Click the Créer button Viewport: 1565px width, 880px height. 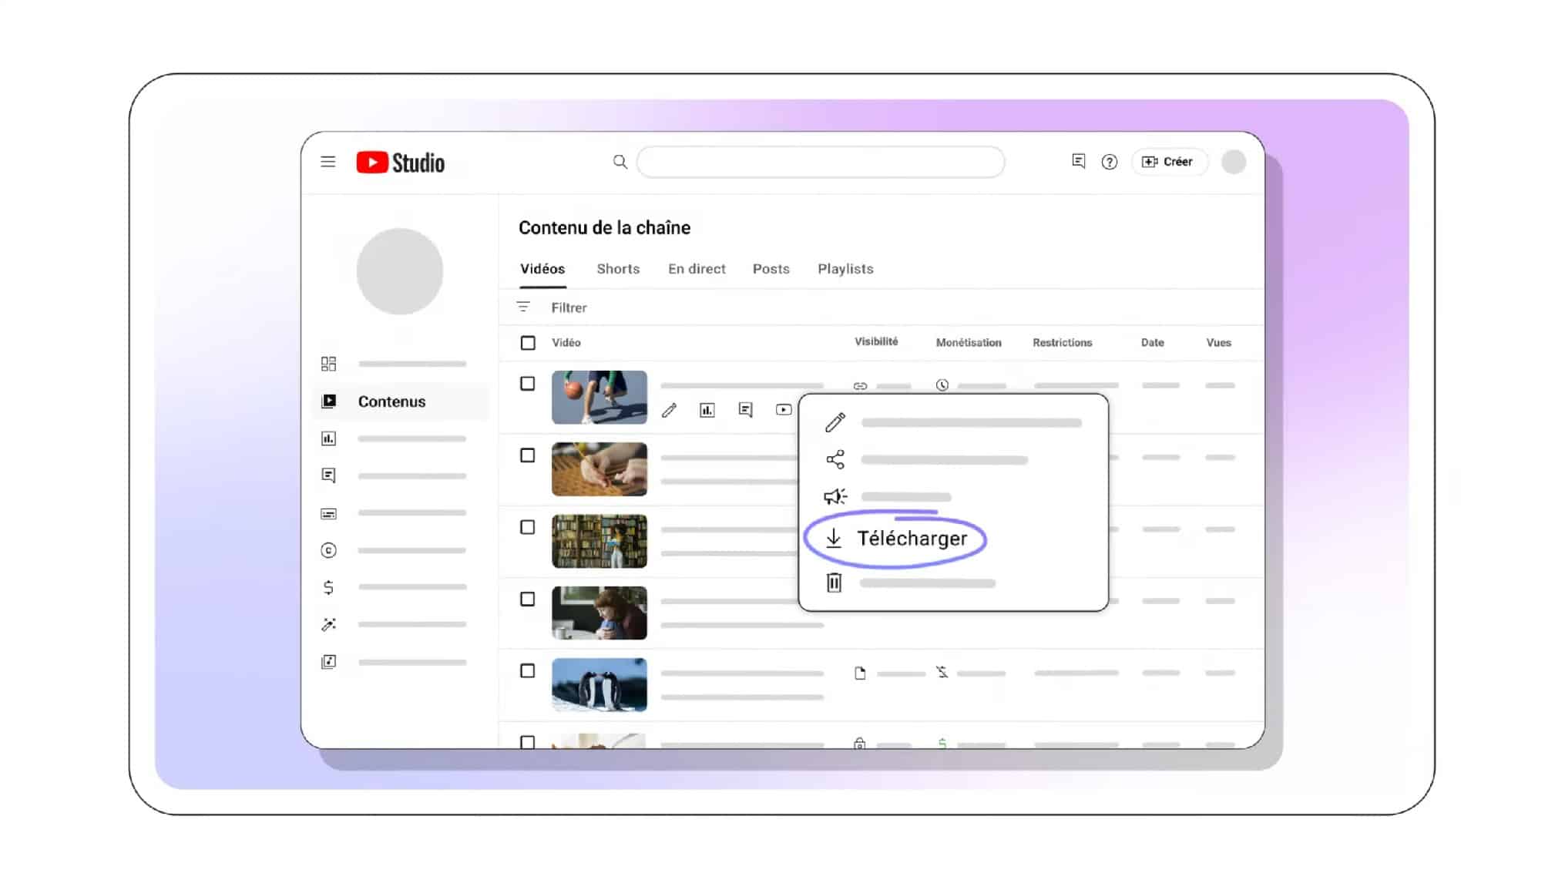(1169, 162)
